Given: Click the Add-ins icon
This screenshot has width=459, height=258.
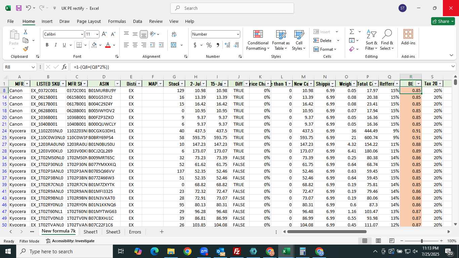Looking at the screenshot, I should point(408,37).
